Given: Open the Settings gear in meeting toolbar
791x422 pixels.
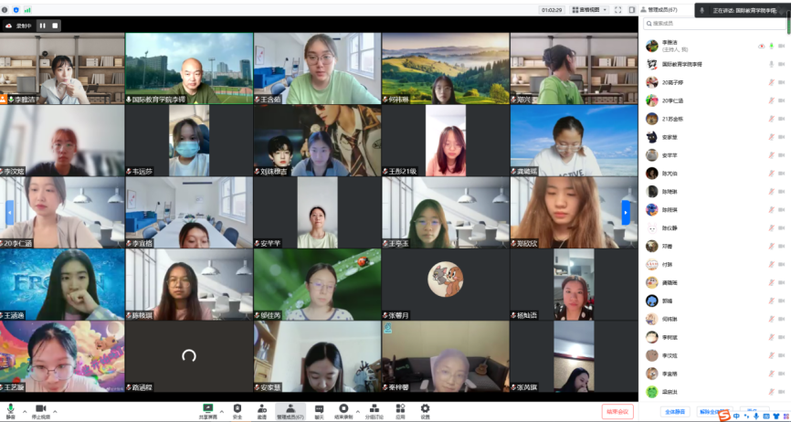Looking at the screenshot, I should point(425,408).
